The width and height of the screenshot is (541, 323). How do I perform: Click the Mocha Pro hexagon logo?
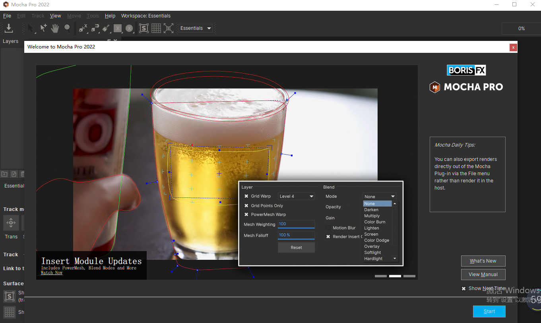pyautogui.click(x=434, y=87)
